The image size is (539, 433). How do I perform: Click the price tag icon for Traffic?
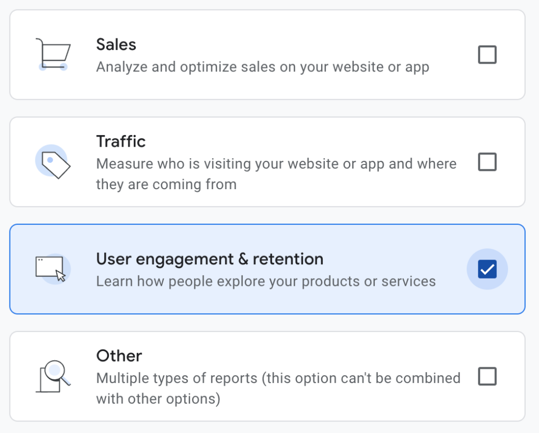click(53, 162)
